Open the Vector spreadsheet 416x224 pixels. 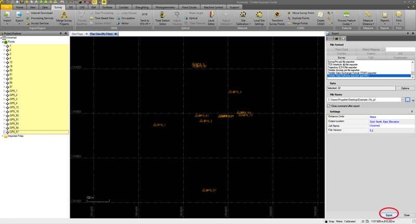click(123, 23)
